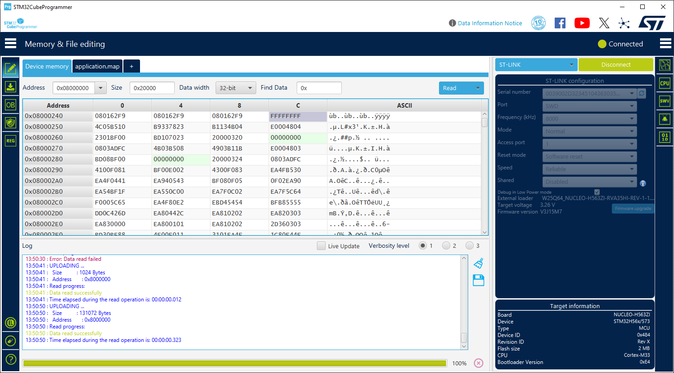Launch the fault analyzer bug icon
This screenshot has width=674, height=373.
tap(665, 118)
